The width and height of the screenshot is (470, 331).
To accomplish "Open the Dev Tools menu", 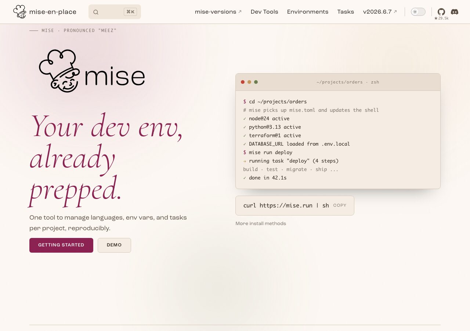I will coord(264,12).
